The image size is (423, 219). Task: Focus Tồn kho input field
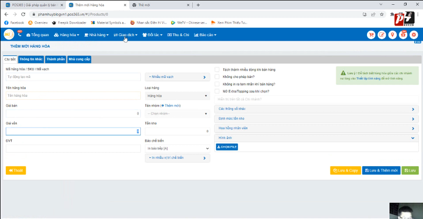pyautogui.click(x=177, y=131)
